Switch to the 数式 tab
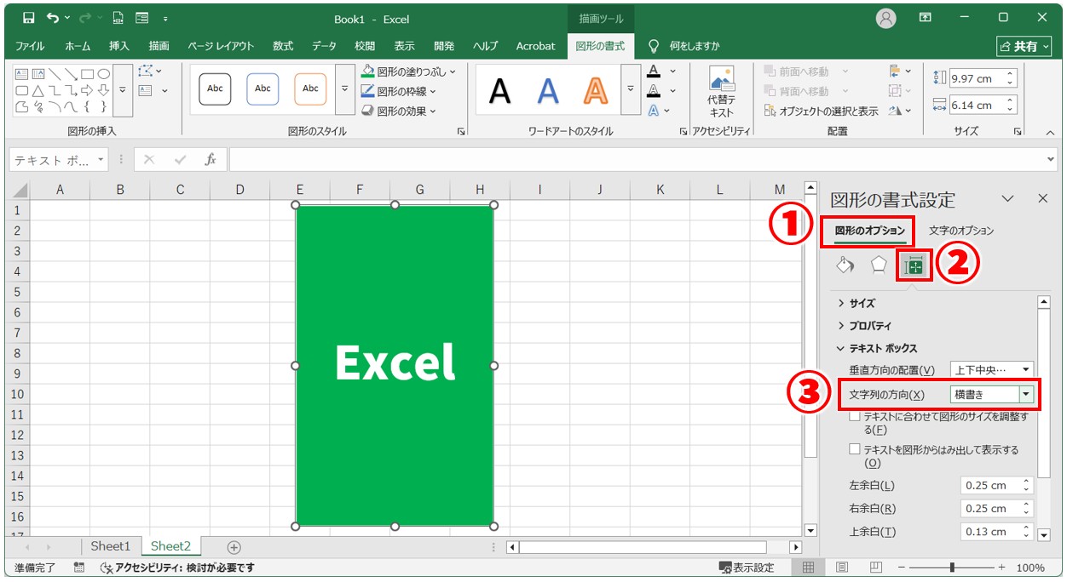 point(283,46)
